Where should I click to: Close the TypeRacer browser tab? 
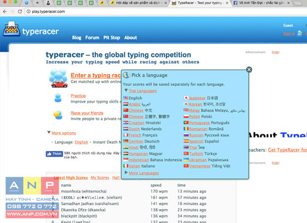point(227,3)
